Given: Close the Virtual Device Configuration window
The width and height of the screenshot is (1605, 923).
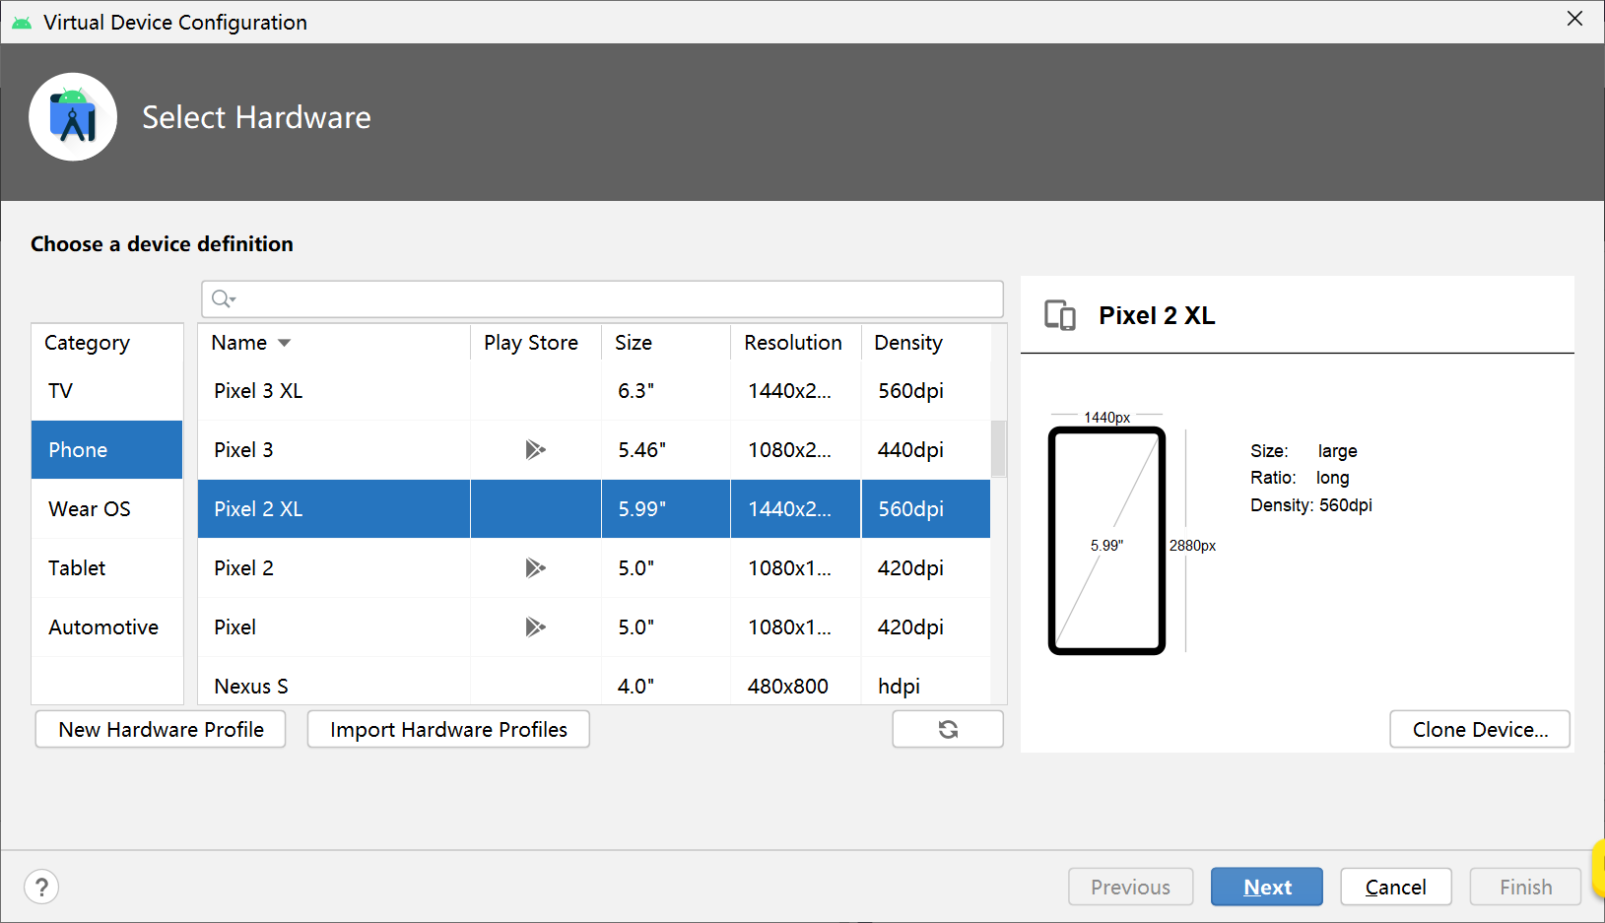Looking at the screenshot, I should 1574,19.
